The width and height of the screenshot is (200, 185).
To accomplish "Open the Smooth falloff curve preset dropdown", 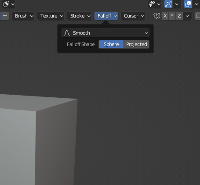I will point(105,33).
